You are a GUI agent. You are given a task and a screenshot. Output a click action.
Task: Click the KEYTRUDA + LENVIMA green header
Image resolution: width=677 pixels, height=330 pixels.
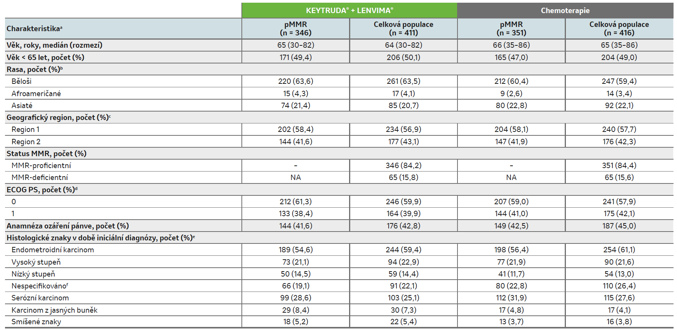(x=349, y=10)
